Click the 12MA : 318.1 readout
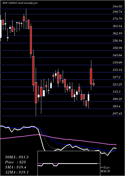The height and width of the screenshot is (176, 125). (x=17, y=172)
